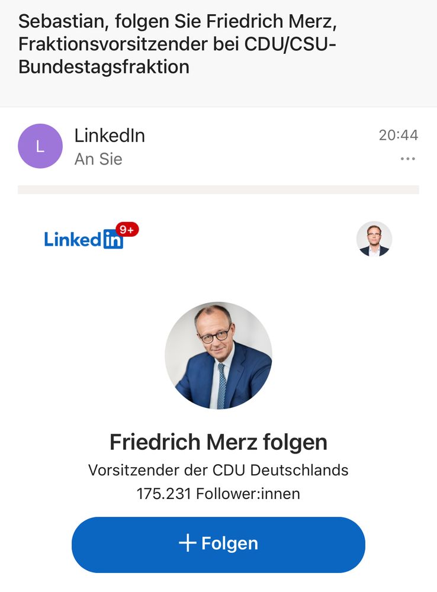Viewport: 437px width, 592px height.
Task: Tap 'Bundestagsfraktion' in the subject header
Action: (104, 67)
